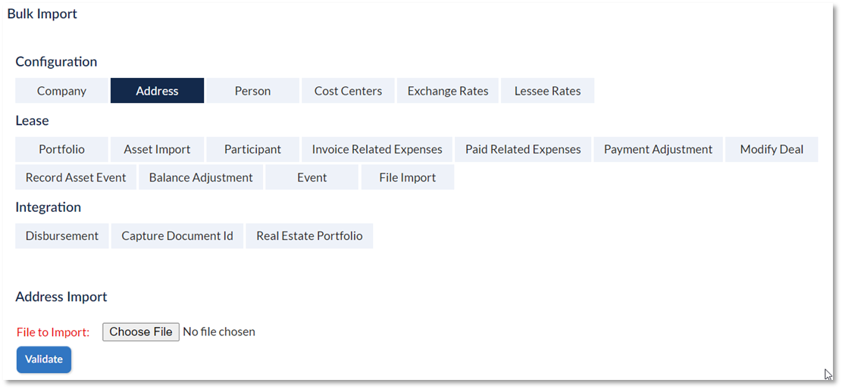Choose the Participant import type
Viewport: 842px width, 389px height.
coord(253,149)
